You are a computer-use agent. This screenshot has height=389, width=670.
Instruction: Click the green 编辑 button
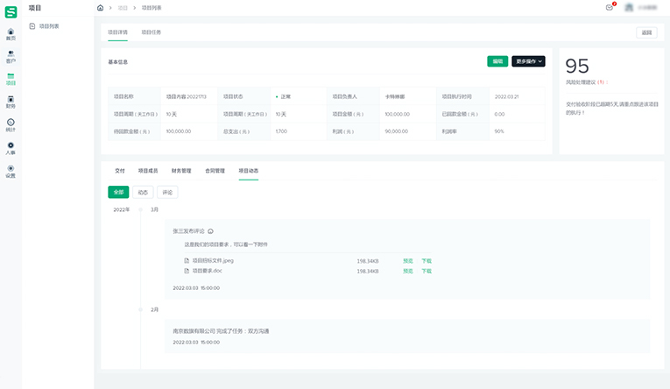[497, 61]
